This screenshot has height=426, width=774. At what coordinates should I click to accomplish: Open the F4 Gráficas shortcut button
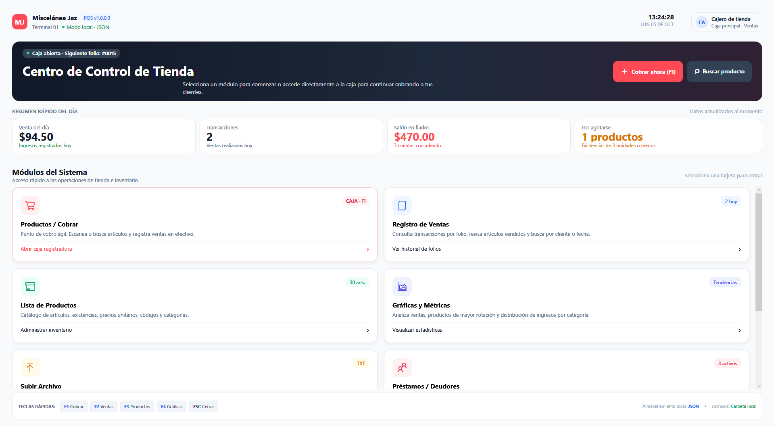pos(171,407)
